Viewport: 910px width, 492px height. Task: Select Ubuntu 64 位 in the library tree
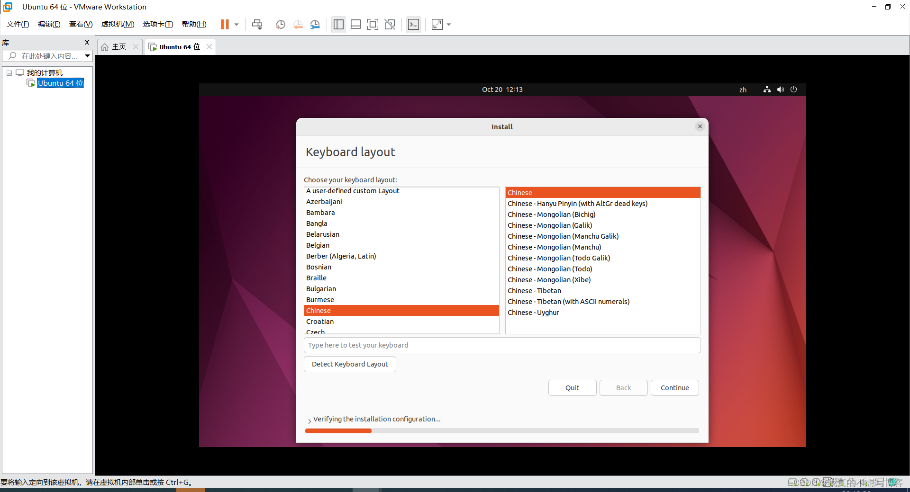click(x=60, y=83)
